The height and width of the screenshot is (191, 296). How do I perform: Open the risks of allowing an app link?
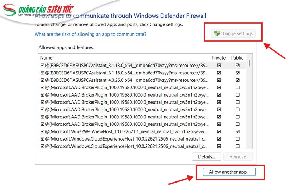(90, 34)
